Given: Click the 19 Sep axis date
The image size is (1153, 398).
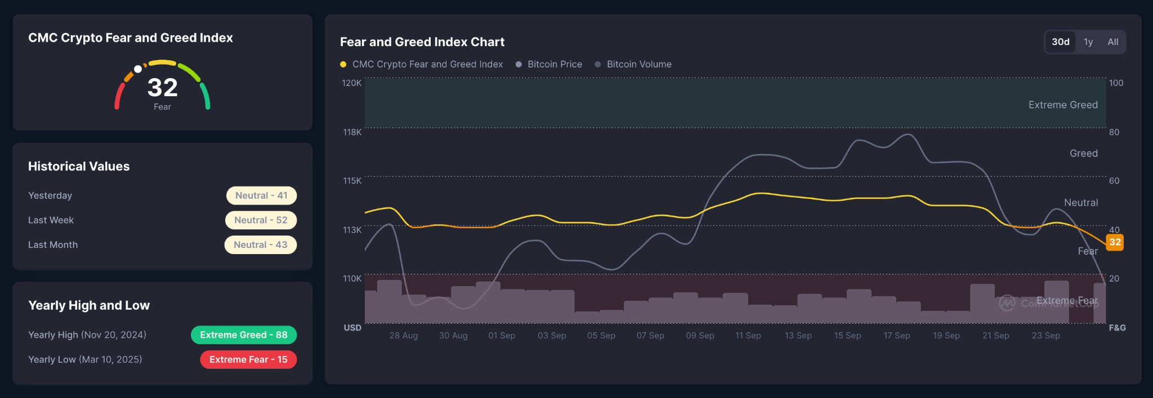Looking at the screenshot, I should tap(946, 336).
